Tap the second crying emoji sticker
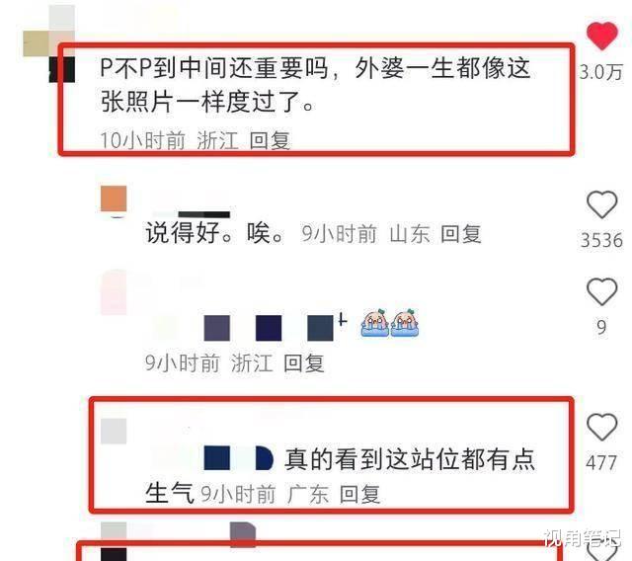The width and height of the screenshot is (632, 561). tap(404, 323)
